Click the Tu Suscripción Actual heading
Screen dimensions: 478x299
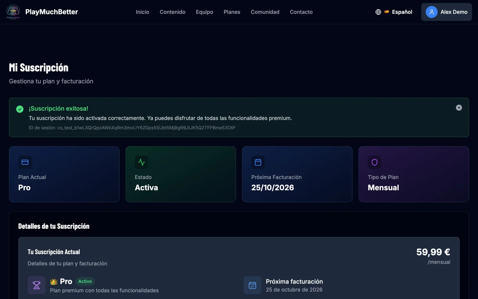[54, 252]
